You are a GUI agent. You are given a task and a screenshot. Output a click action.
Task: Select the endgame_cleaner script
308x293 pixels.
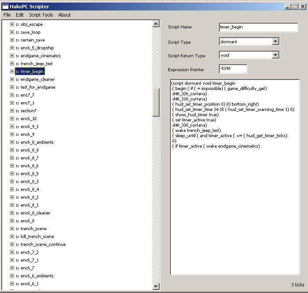37,79
